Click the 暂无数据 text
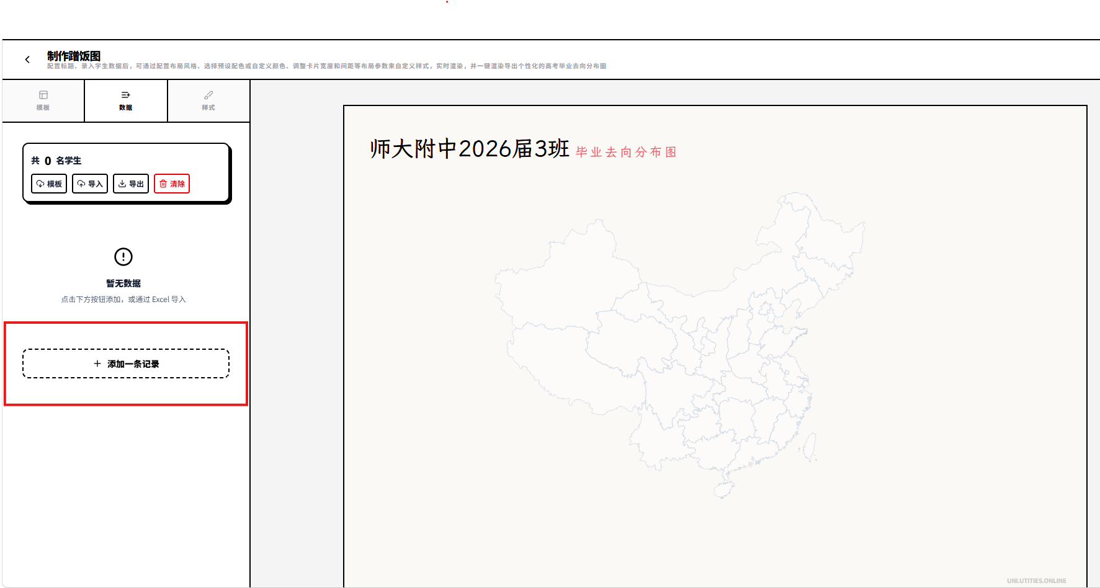Image resolution: width=1100 pixels, height=588 pixels. (123, 283)
